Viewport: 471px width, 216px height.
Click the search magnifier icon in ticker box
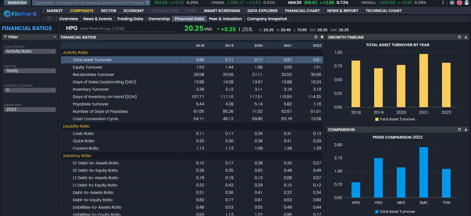[147, 3]
